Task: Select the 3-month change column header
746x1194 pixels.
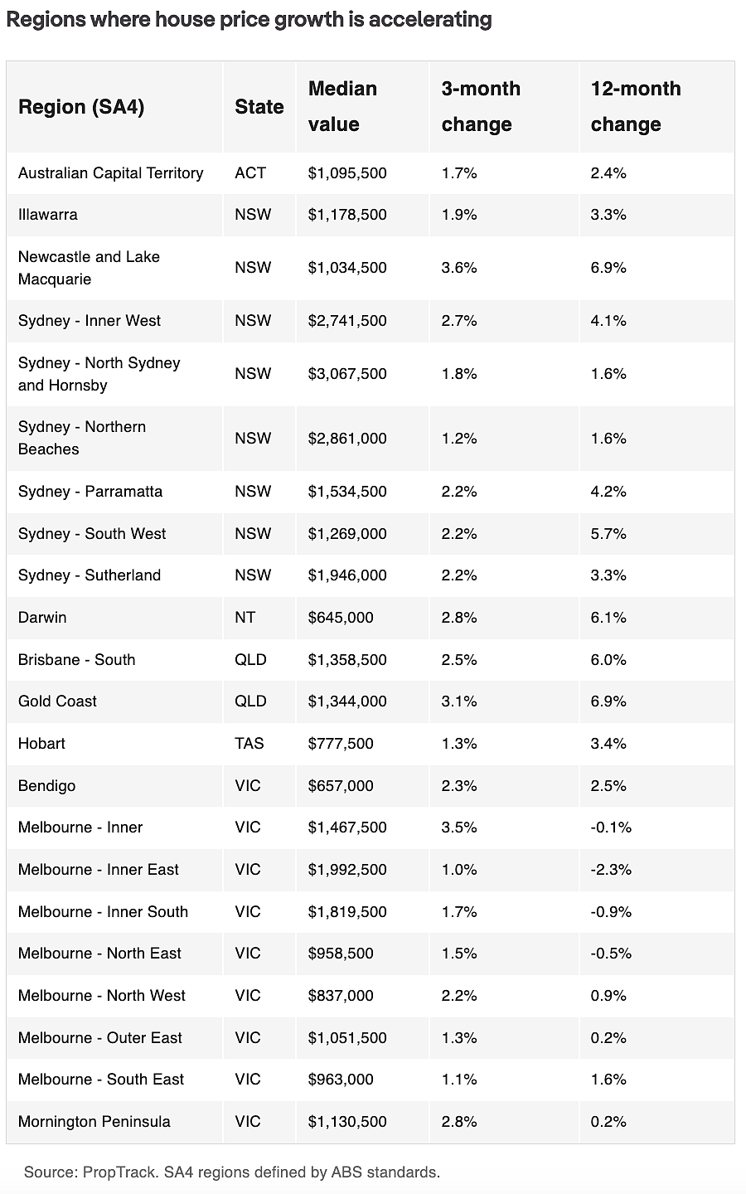Action: point(481,106)
